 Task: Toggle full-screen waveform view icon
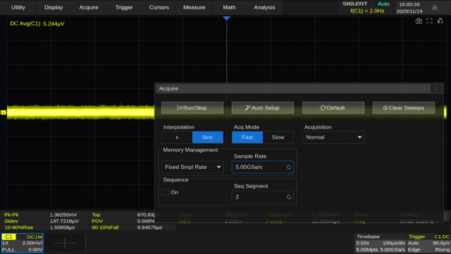[x=429, y=21]
